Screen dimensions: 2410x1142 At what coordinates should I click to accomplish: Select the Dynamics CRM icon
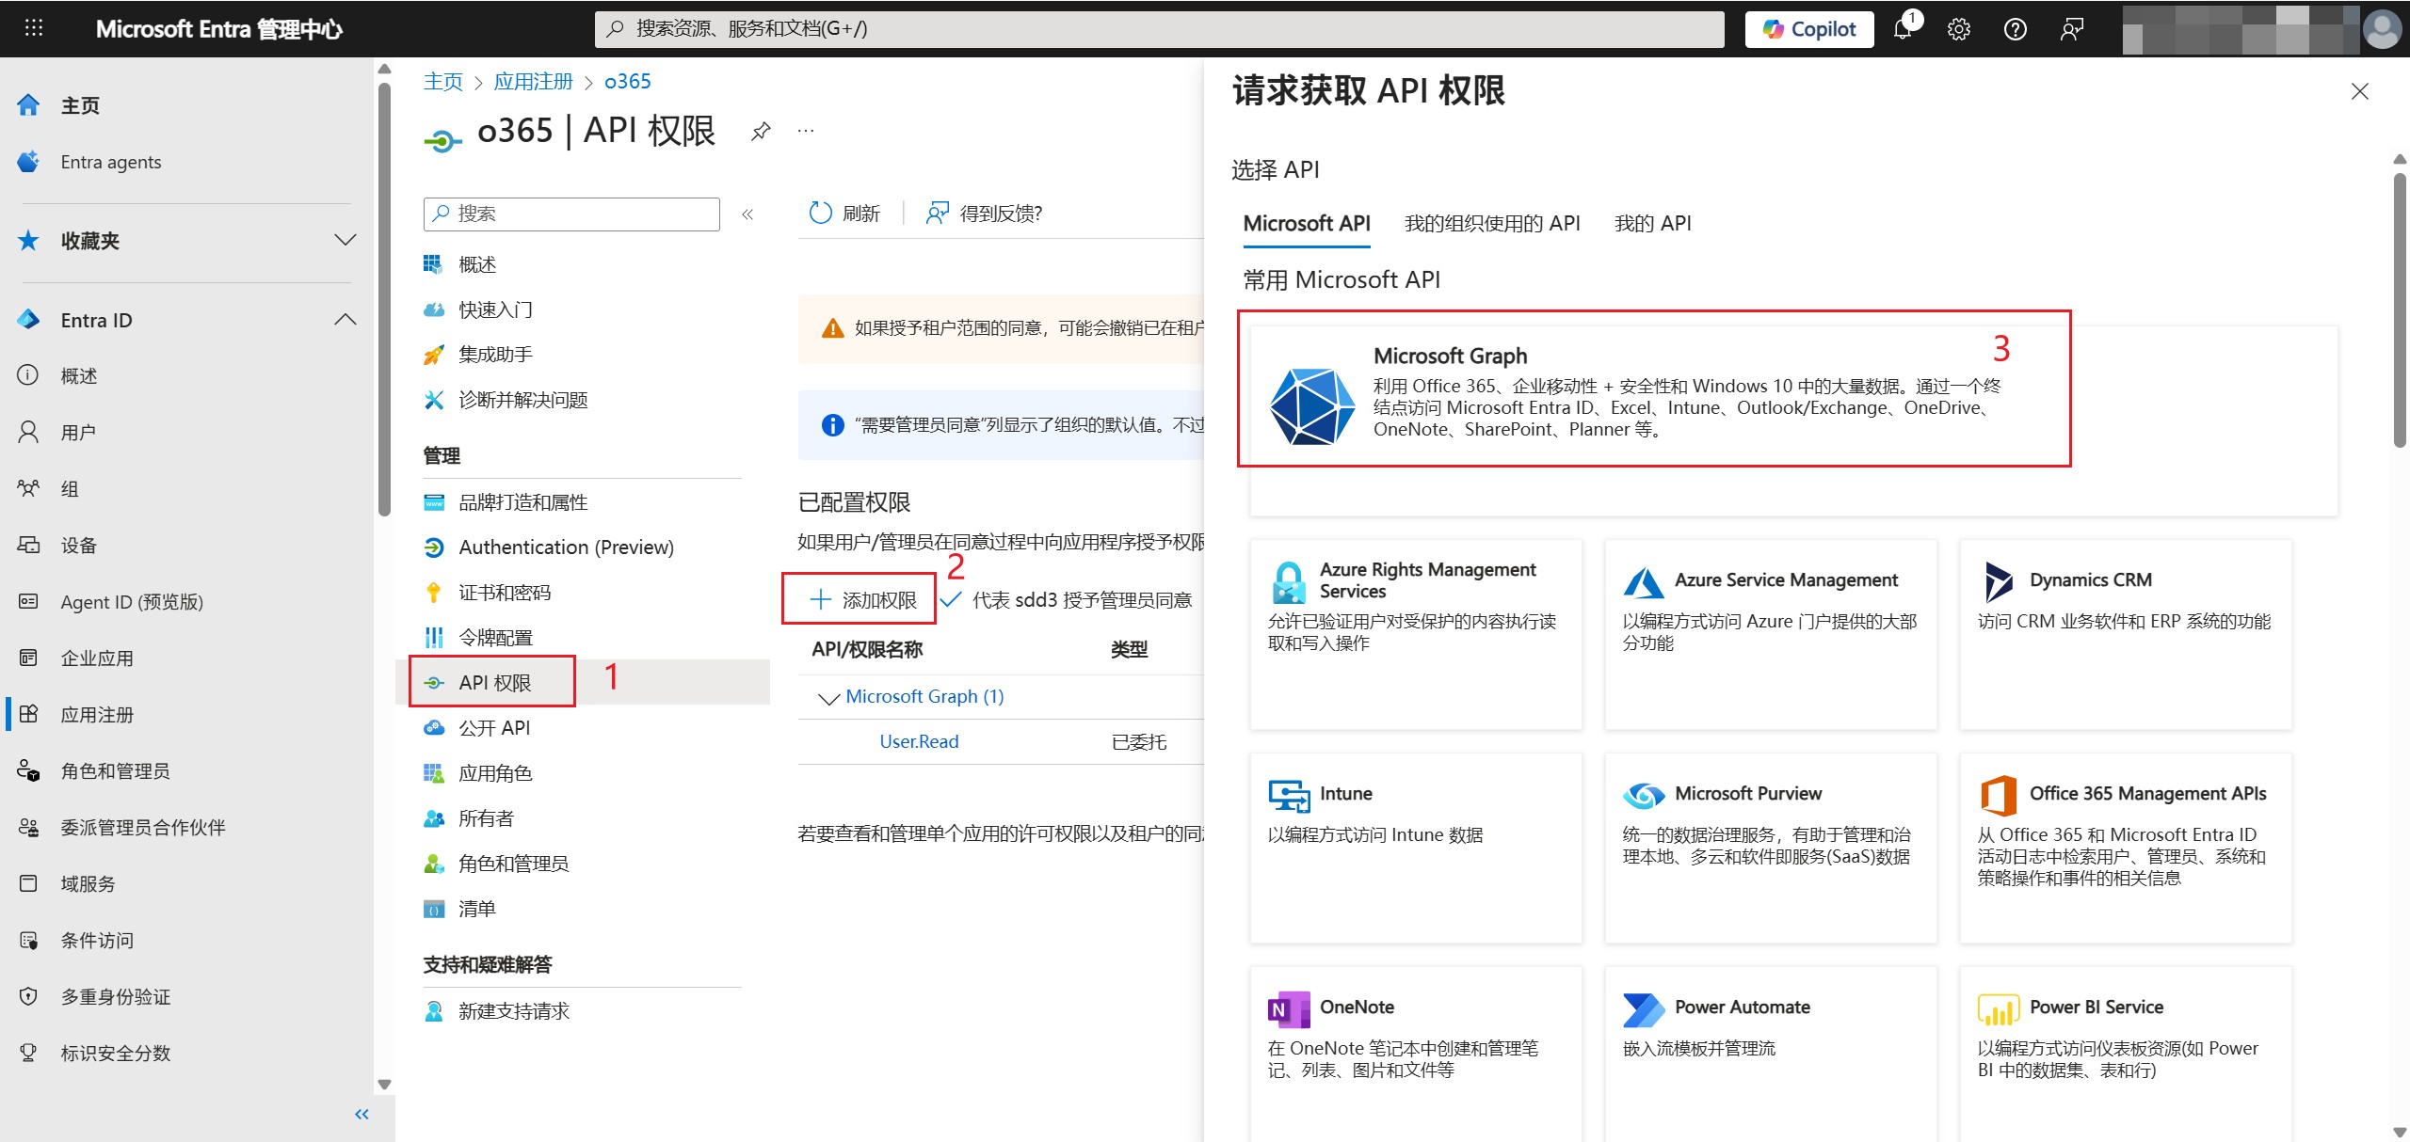pos(1999,582)
